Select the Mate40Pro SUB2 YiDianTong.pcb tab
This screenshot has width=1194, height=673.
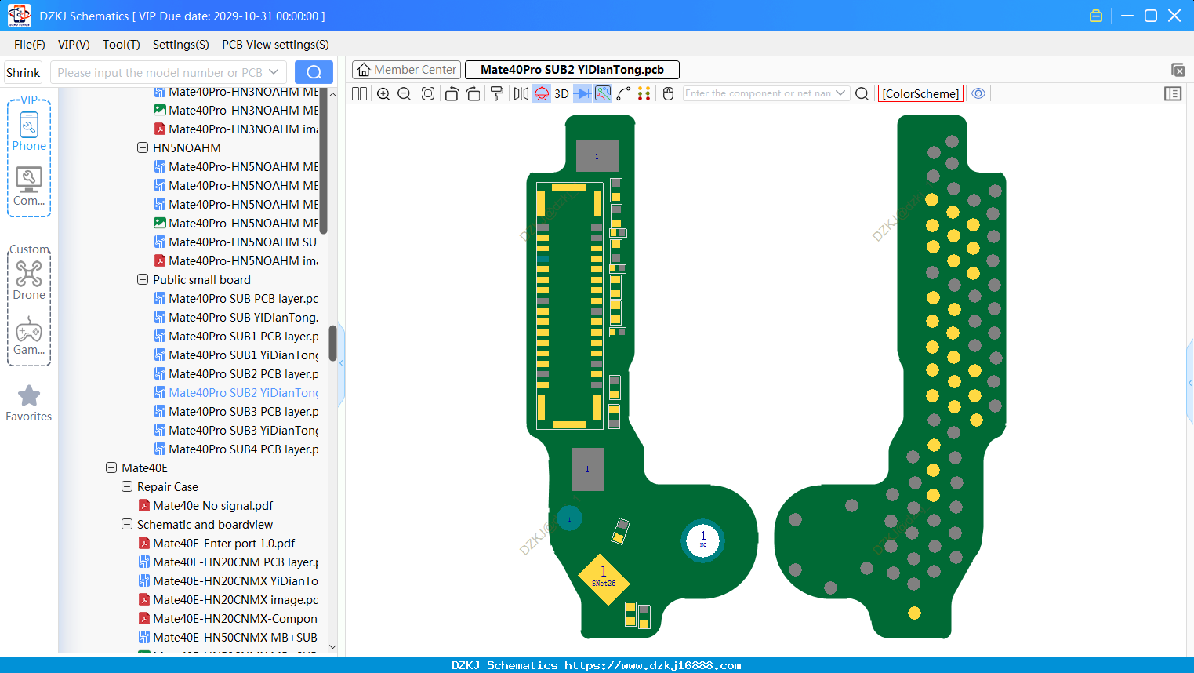(572, 70)
